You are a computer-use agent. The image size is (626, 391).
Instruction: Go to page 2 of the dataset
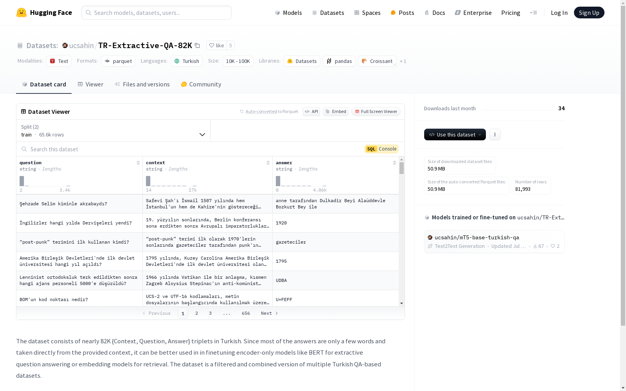[196, 313]
